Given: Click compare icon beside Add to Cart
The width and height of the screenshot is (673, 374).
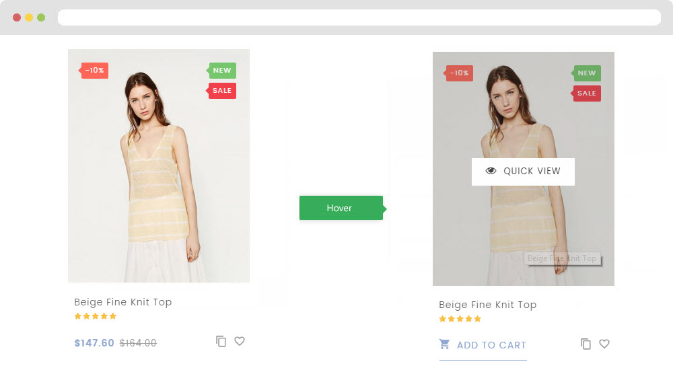Looking at the screenshot, I should [x=586, y=344].
